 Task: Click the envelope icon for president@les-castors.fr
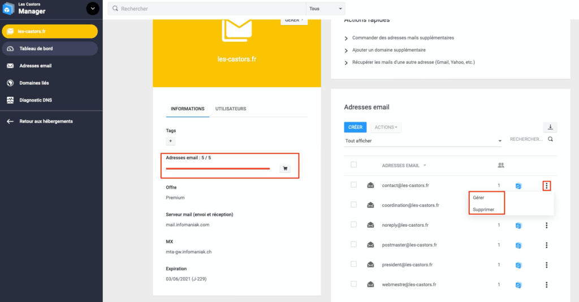tap(370, 265)
